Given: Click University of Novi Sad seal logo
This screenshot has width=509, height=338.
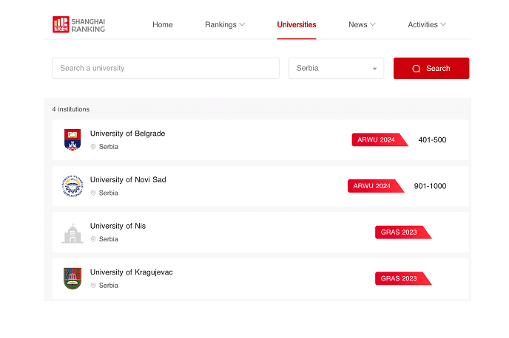Looking at the screenshot, I should coord(72,186).
